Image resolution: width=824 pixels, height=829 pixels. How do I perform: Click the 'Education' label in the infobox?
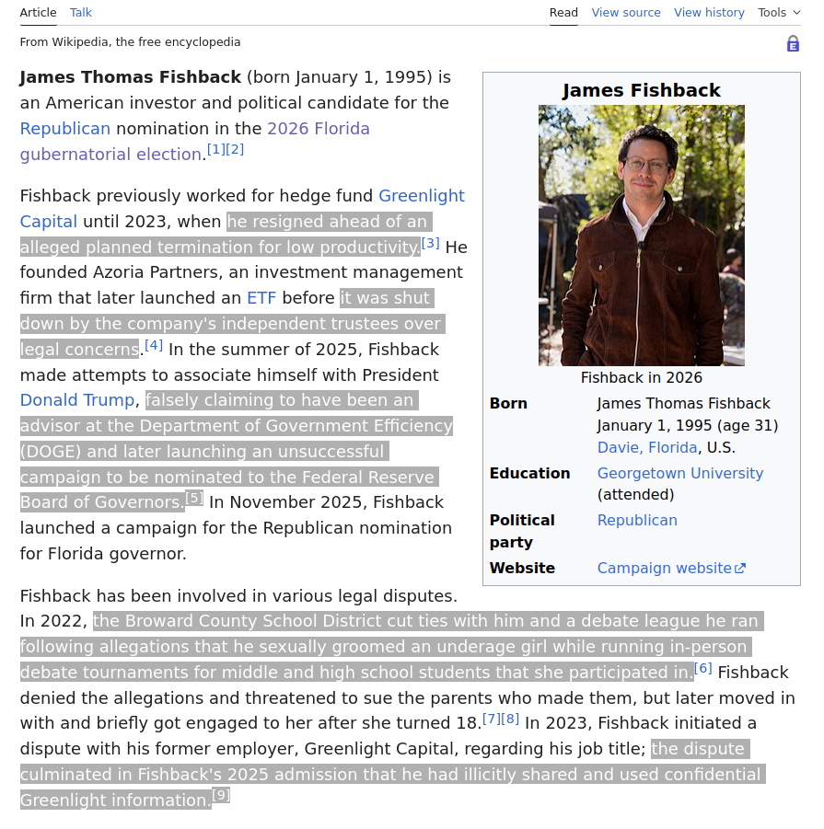(529, 473)
